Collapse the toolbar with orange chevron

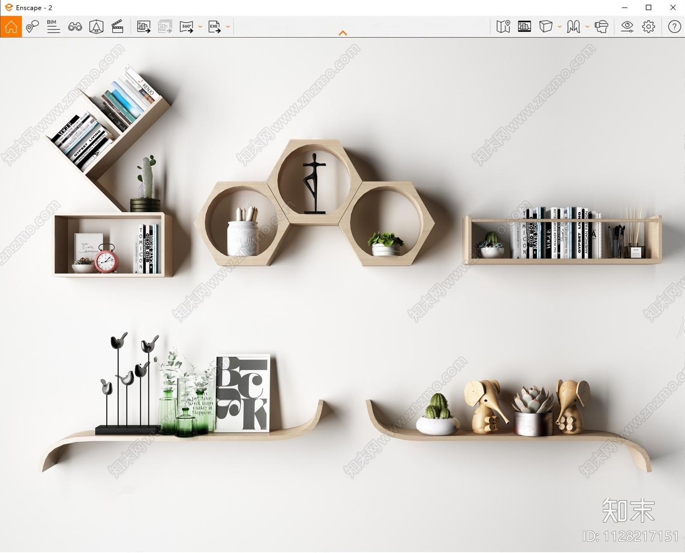(x=343, y=33)
